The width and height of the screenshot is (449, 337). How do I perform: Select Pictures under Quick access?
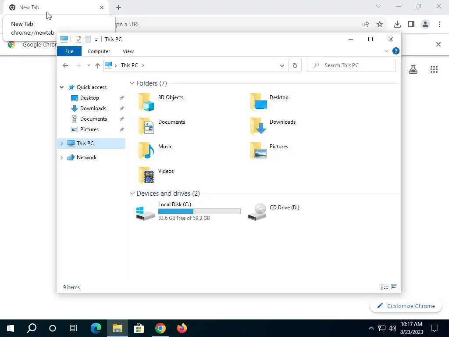coord(89,129)
